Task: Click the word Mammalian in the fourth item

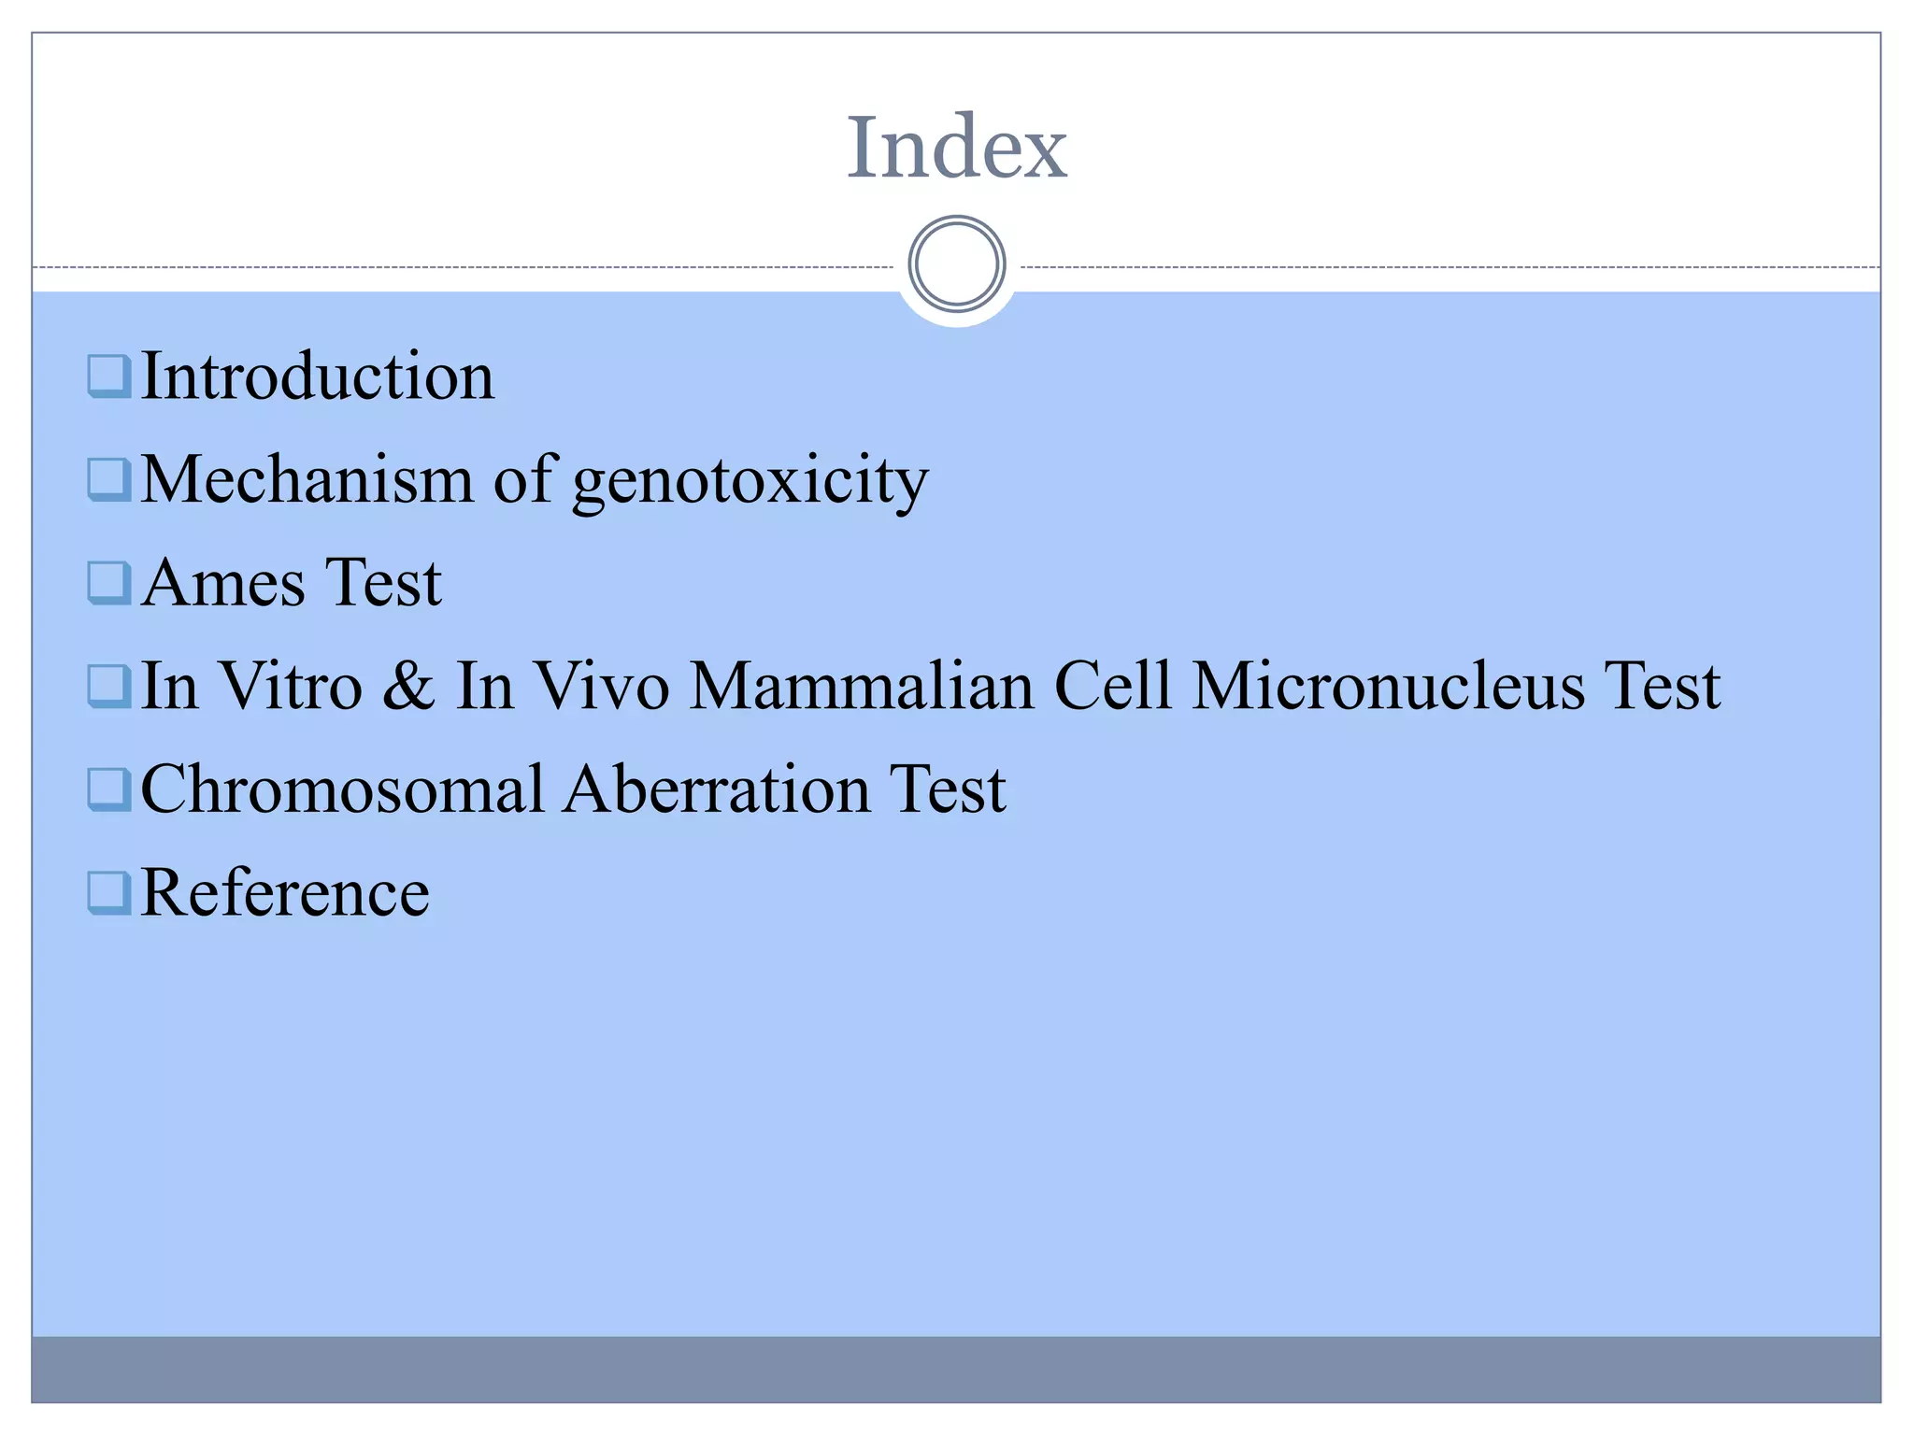Action: (862, 686)
